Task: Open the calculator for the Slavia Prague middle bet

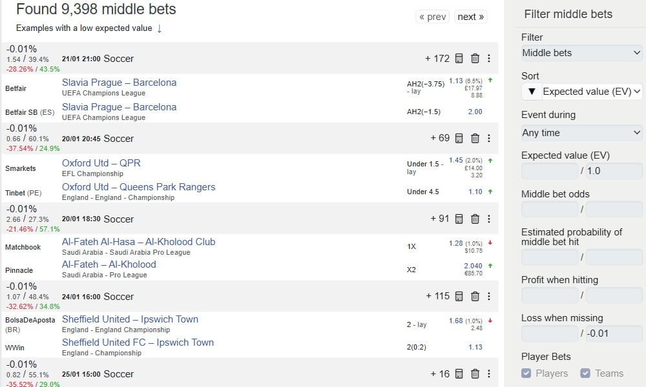Action: (459, 58)
